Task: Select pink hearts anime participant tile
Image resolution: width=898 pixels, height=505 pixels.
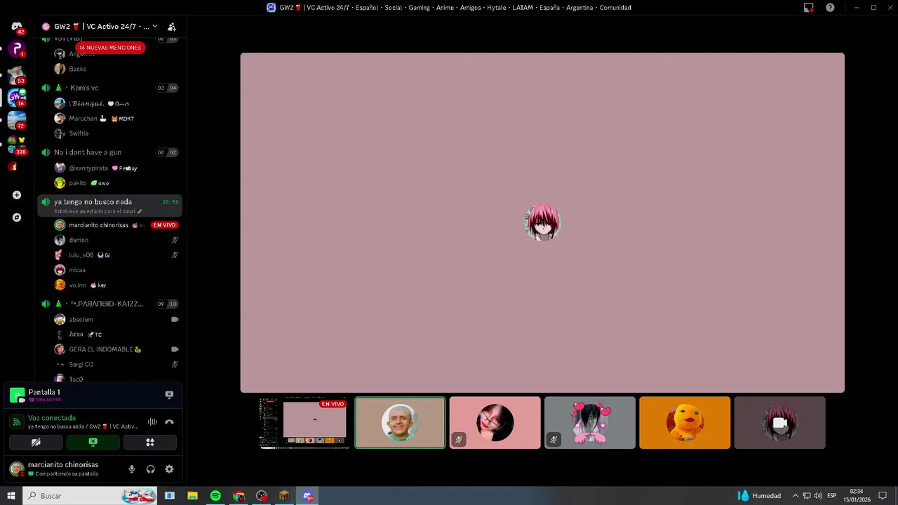Action: coord(590,423)
